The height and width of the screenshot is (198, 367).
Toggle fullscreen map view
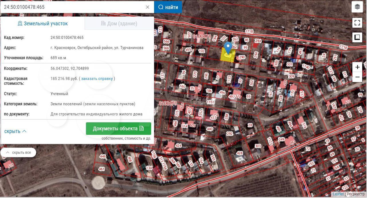[357, 23]
